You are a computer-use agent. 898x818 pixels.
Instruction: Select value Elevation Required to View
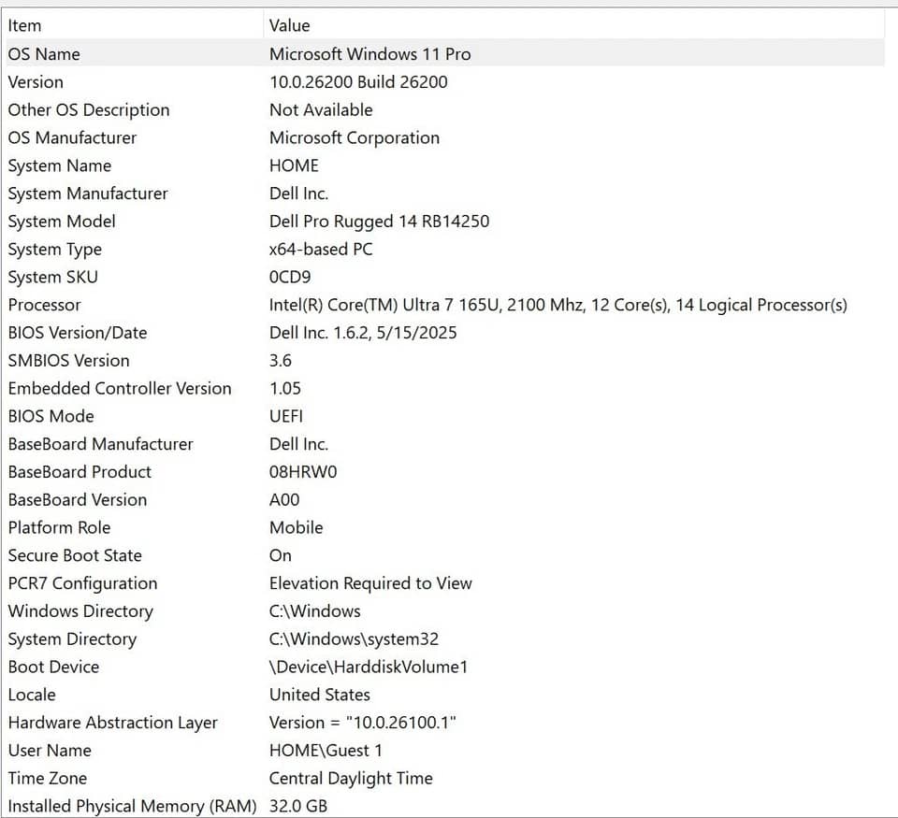pos(370,583)
